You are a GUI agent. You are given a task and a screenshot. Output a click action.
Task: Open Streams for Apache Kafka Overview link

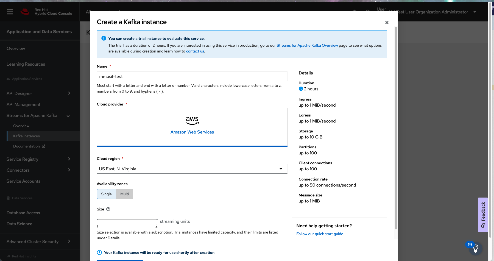click(307, 45)
